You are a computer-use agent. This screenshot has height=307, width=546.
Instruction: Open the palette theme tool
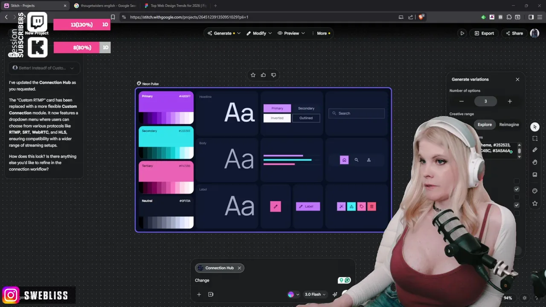535,191
